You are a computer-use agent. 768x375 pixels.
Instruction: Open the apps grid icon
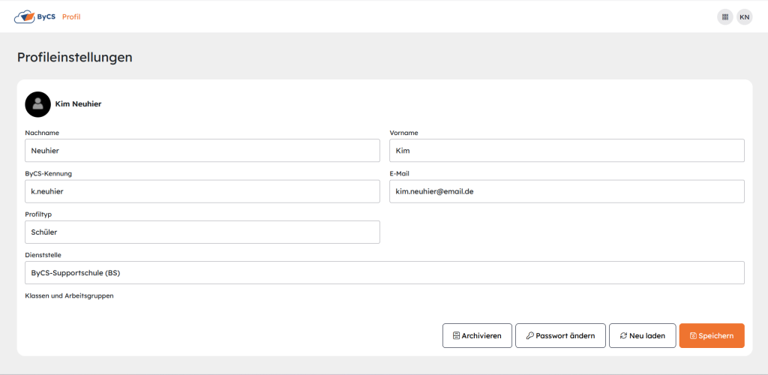tap(725, 17)
